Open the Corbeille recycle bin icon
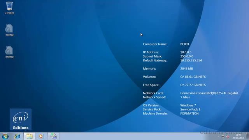Screen dimensions: 249x140 pyautogui.click(x=9, y=8)
